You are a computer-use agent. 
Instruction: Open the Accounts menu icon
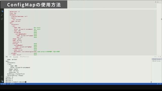point(2,77)
